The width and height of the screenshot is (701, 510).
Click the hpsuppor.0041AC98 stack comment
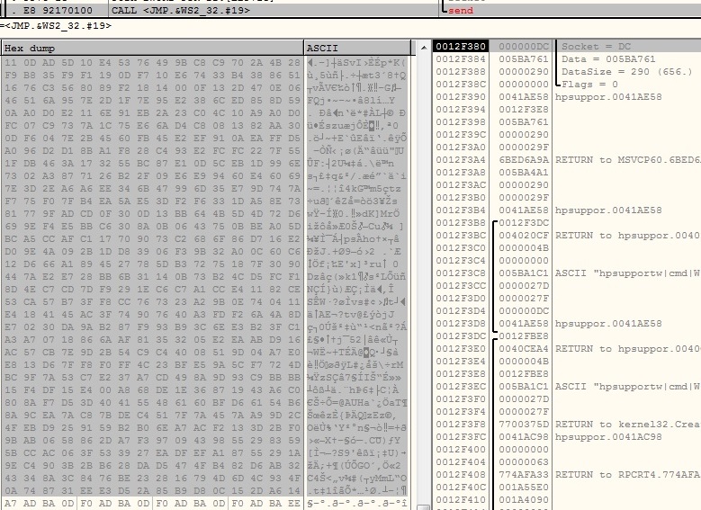coord(608,437)
